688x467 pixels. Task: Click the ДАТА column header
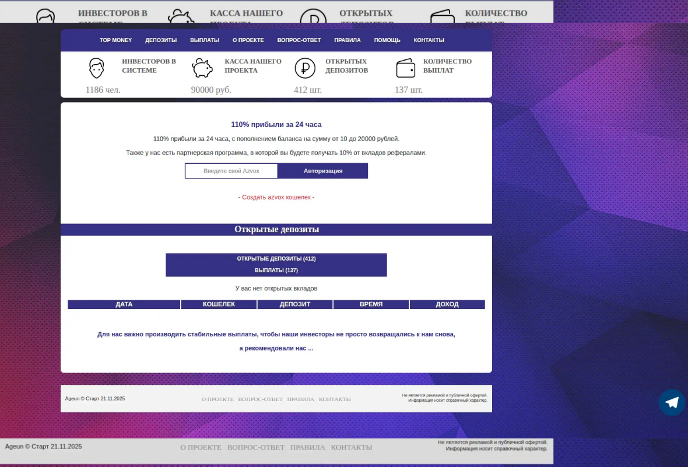pyautogui.click(x=124, y=304)
